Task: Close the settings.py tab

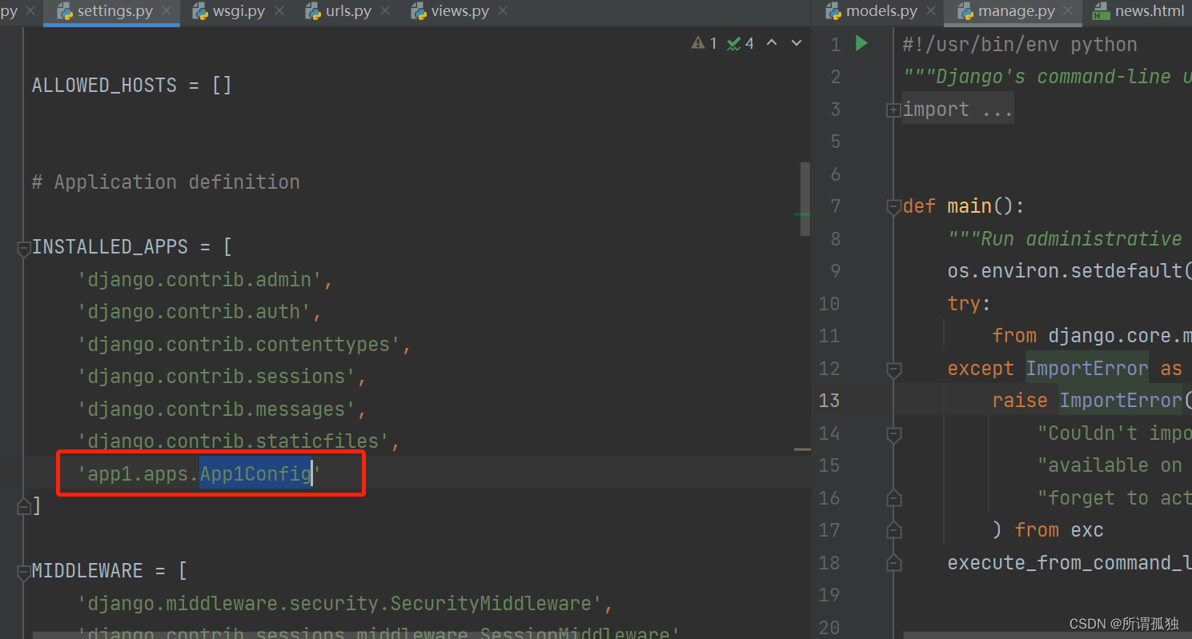Action: 167,11
